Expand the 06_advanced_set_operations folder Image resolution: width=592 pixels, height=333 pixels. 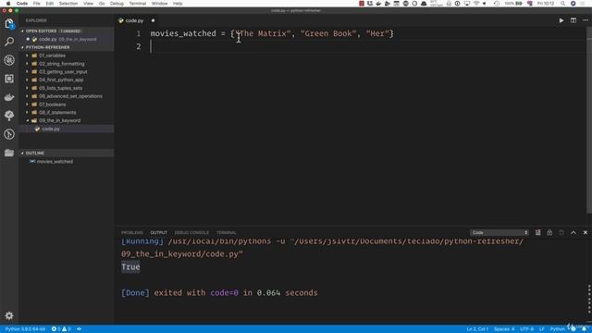tap(70, 96)
